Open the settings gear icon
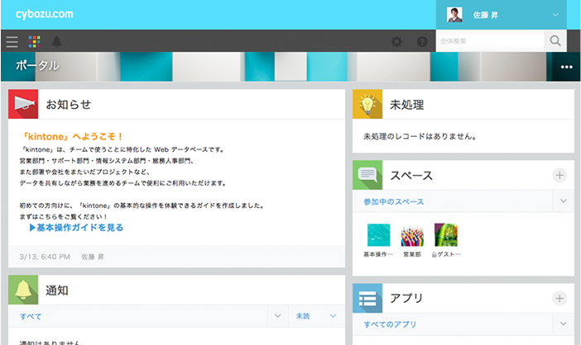581x345 pixels. [x=397, y=41]
